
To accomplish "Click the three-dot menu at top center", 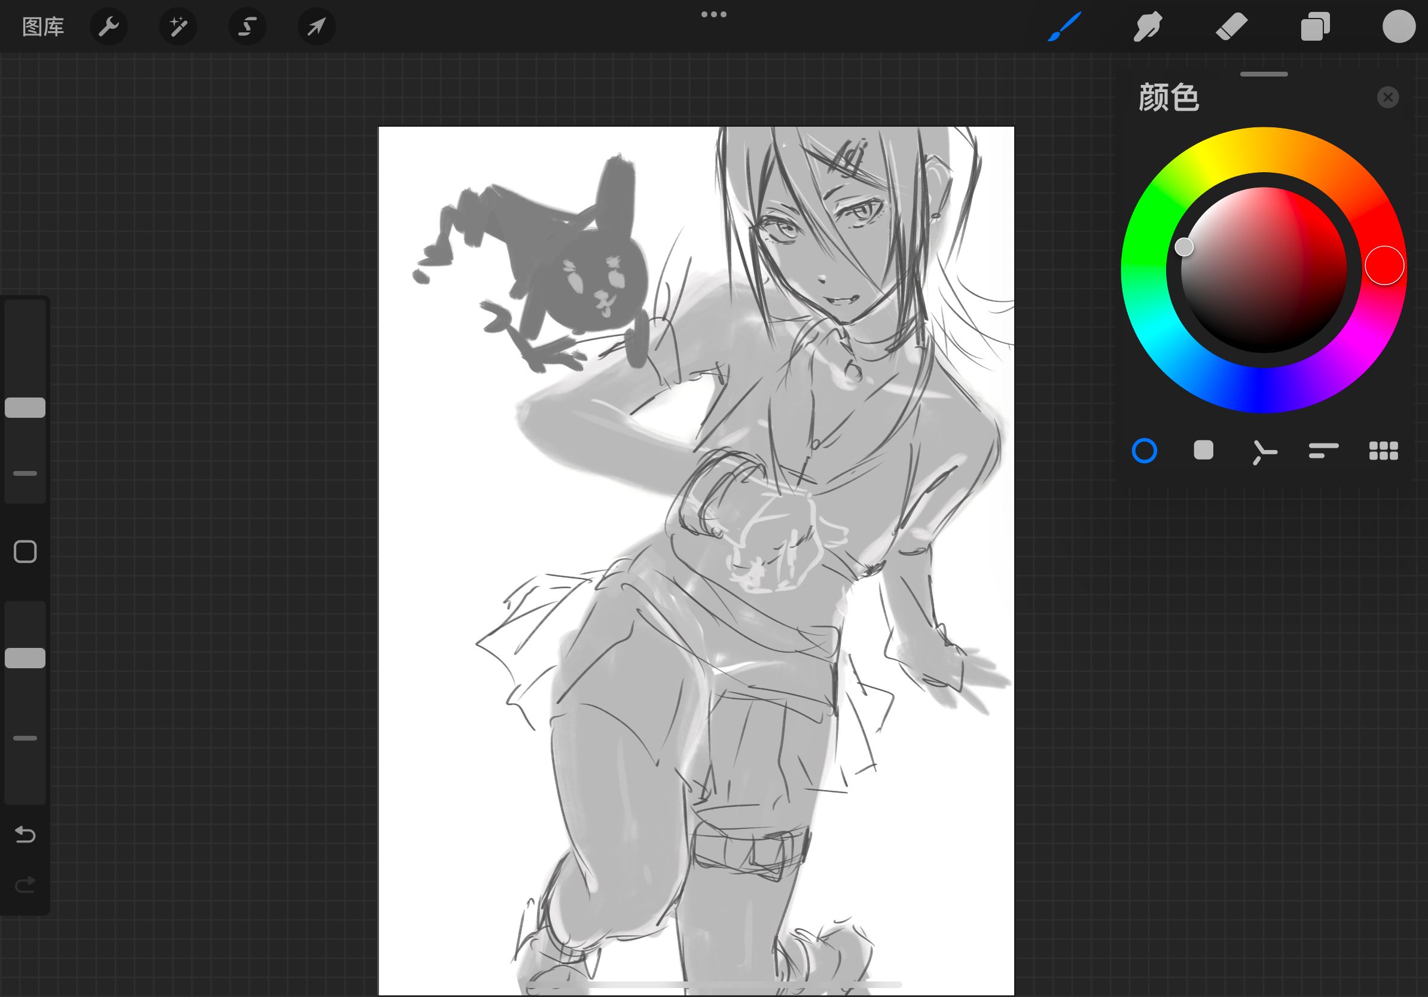I will (713, 14).
